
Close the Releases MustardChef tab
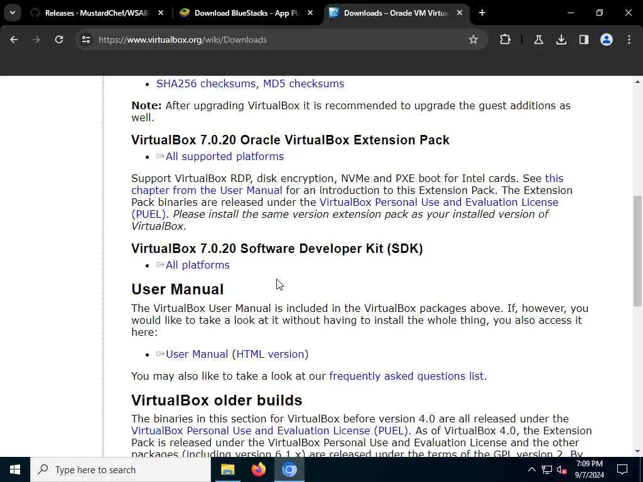[x=161, y=13]
